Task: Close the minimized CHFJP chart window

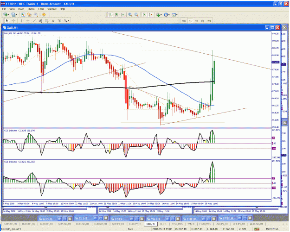Action: pyautogui.click(x=214, y=219)
